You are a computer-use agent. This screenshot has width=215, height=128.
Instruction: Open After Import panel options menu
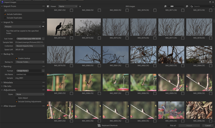[x=43, y=106]
